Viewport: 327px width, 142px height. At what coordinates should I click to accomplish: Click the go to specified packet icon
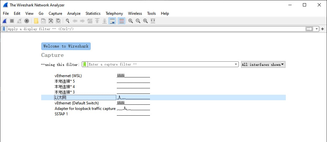click(90, 21)
